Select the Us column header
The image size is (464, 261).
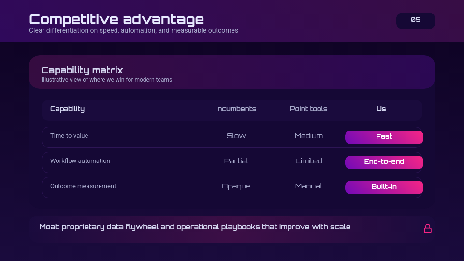(381, 109)
